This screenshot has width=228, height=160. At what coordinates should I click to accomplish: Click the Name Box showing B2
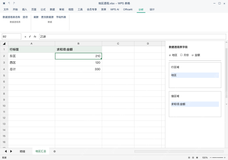12,36
